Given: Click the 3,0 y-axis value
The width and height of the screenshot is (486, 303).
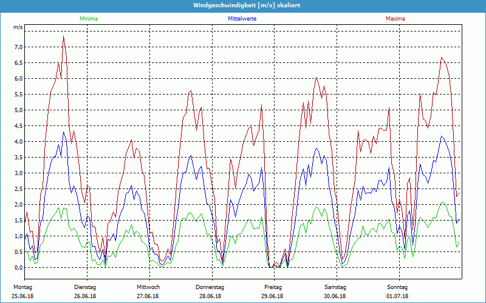Looking at the screenshot, I should click(x=18, y=173).
